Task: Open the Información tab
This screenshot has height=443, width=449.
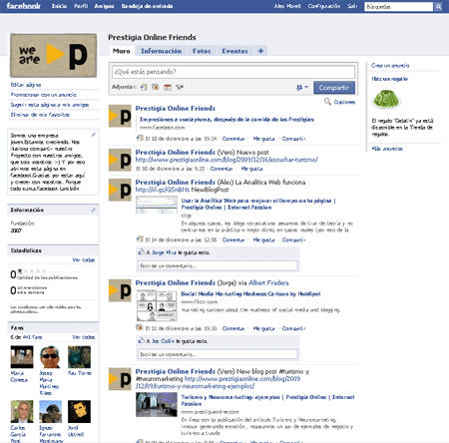Action: [x=161, y=51]
